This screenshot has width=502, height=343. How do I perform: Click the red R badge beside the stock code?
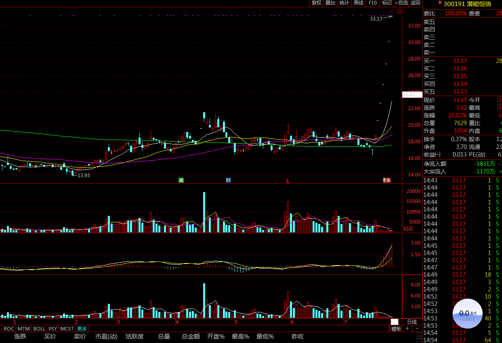point(429,3)
